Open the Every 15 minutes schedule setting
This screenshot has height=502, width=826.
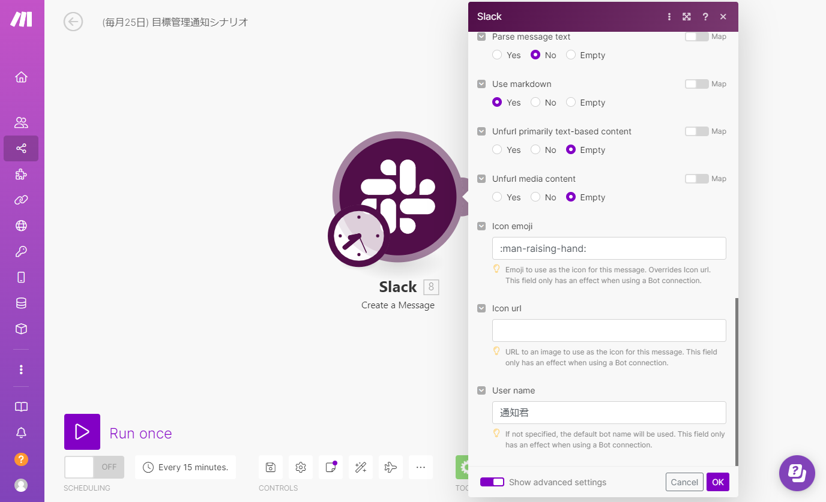pos(185,467)
